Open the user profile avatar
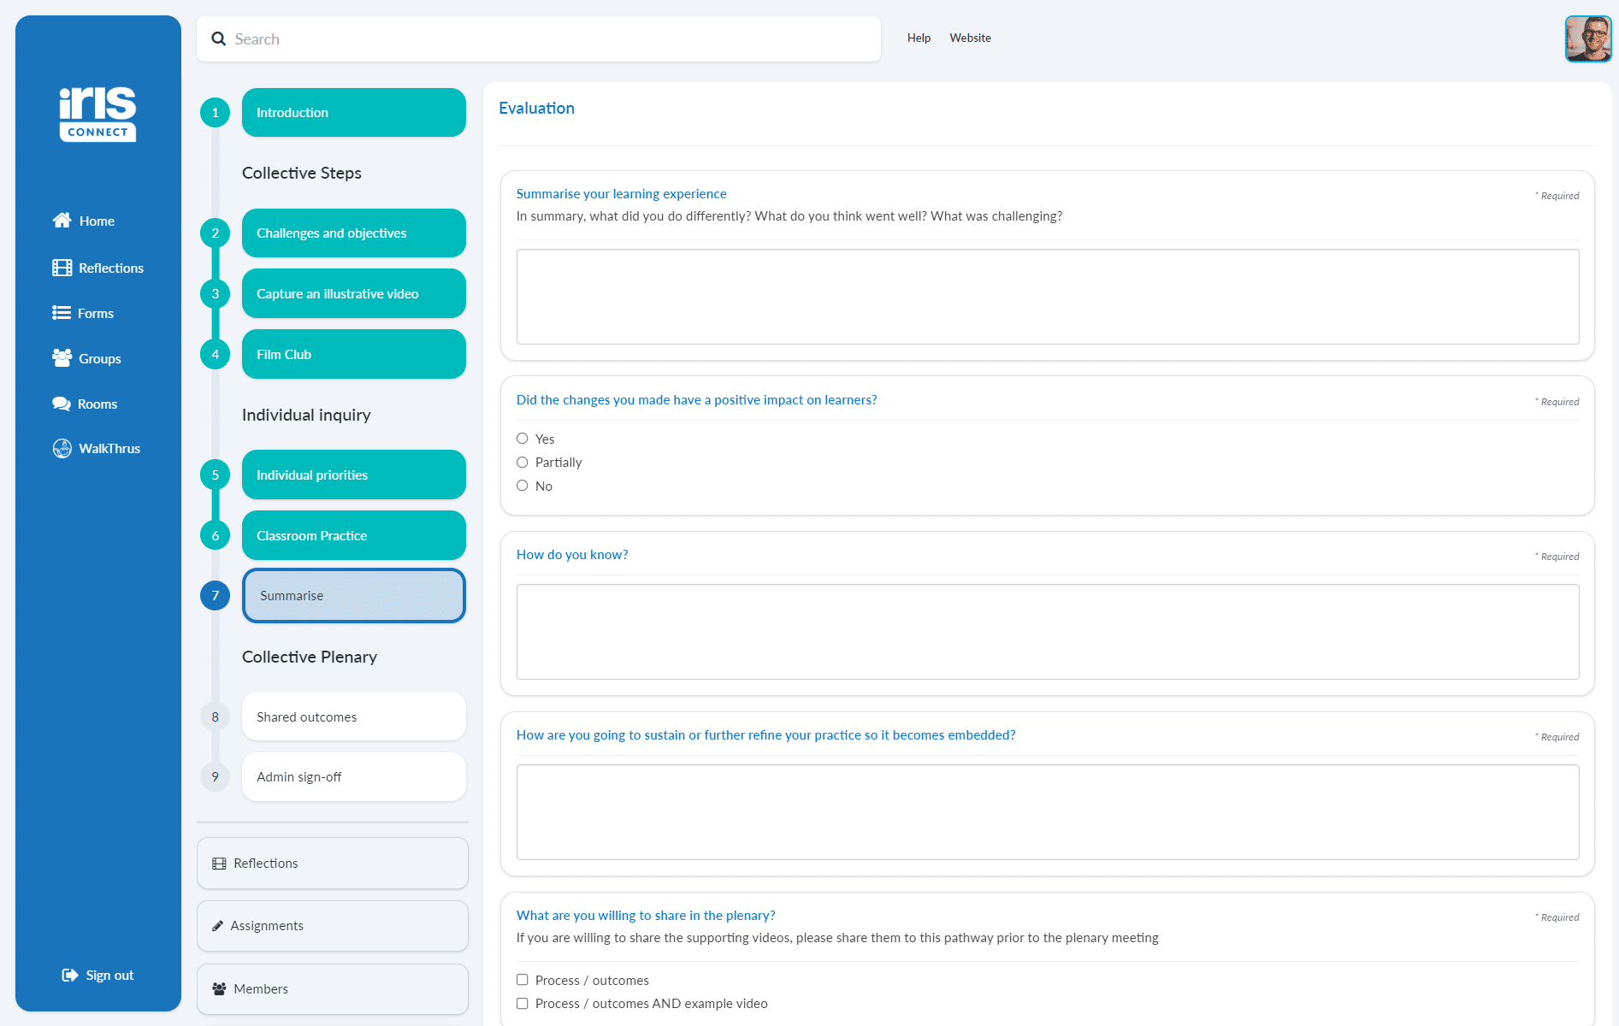1619x1026 pixels. tap(1588, 38)
